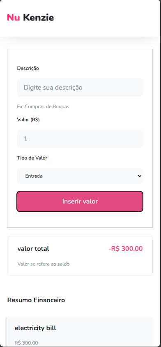
Task: Click the 'Ex: Compras de Roupas' hint text
Action: [43, 106]
